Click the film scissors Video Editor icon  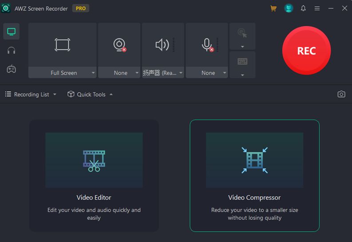[94, 161]
